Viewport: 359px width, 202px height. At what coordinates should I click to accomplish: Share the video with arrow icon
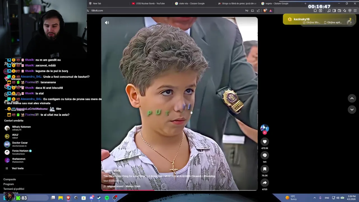(x=264, y=183)
